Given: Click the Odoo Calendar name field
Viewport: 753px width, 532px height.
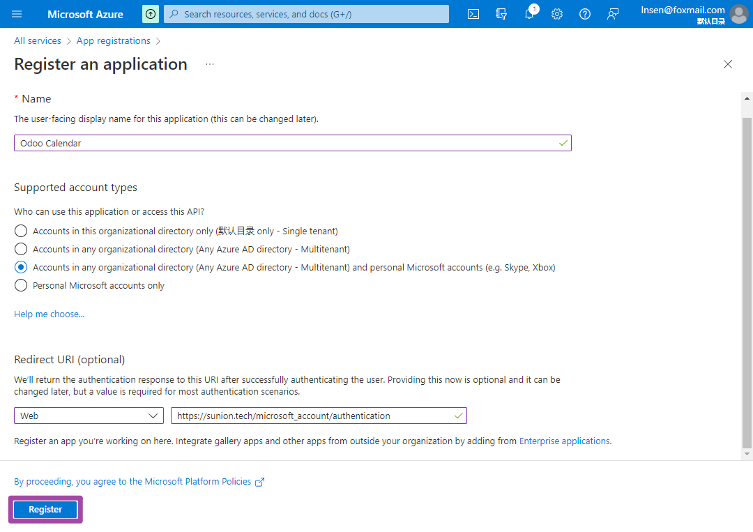Looking at the screenshot, I should (286, 143).
